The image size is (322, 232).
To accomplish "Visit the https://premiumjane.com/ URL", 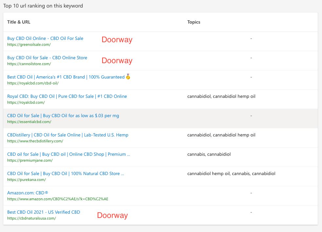I will [30, 160].
